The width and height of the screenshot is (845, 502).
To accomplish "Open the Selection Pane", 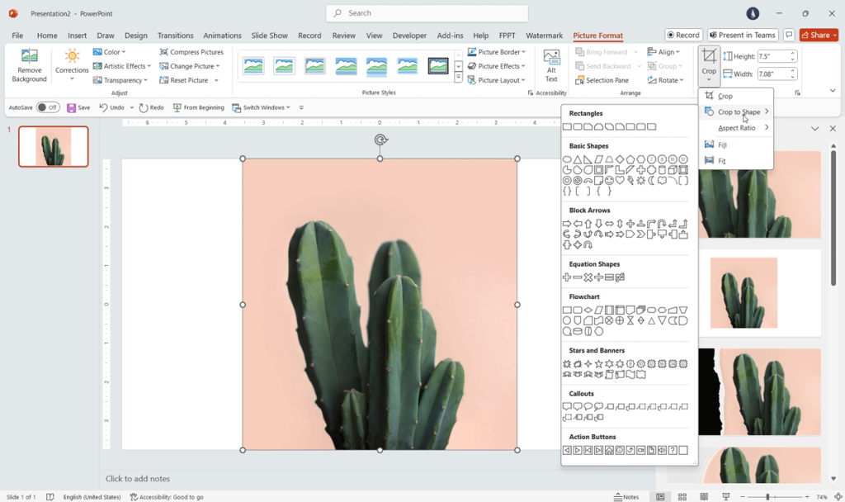I will [x=605, y=79].
